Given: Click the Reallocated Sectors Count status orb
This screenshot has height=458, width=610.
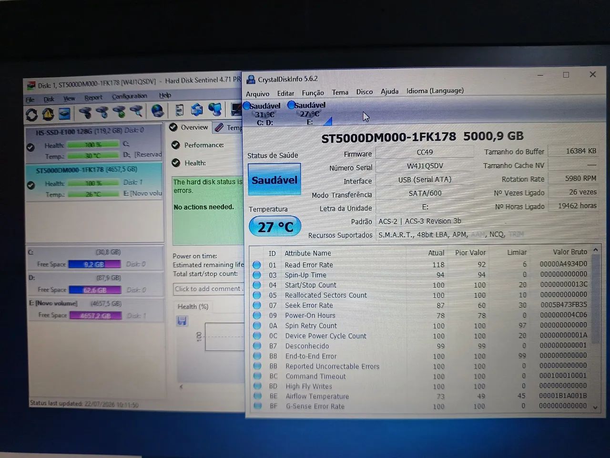Looking at the screenshot, I should tap(257, 295).
